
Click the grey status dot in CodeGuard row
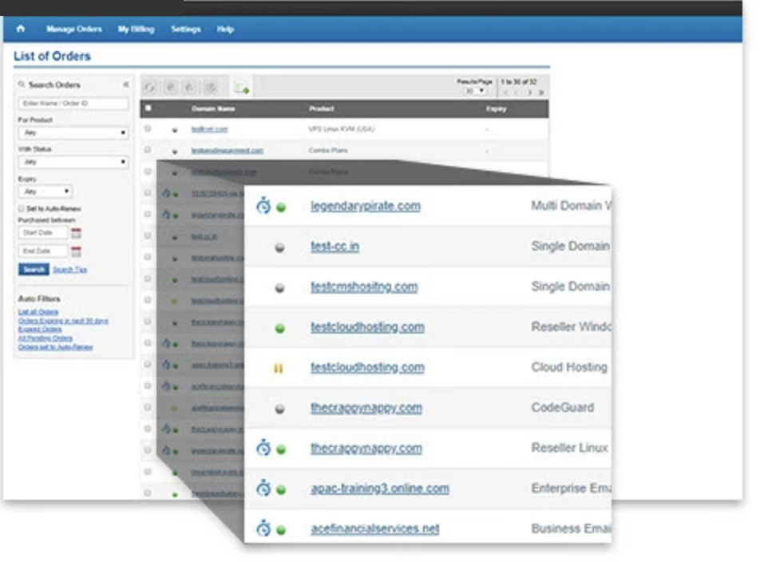[x=279, y=409]
